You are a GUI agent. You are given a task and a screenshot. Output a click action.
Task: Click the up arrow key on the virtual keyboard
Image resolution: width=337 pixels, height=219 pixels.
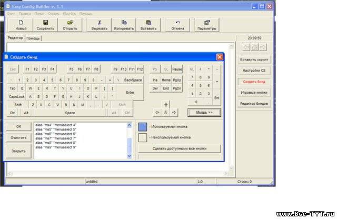pos(166,105)
